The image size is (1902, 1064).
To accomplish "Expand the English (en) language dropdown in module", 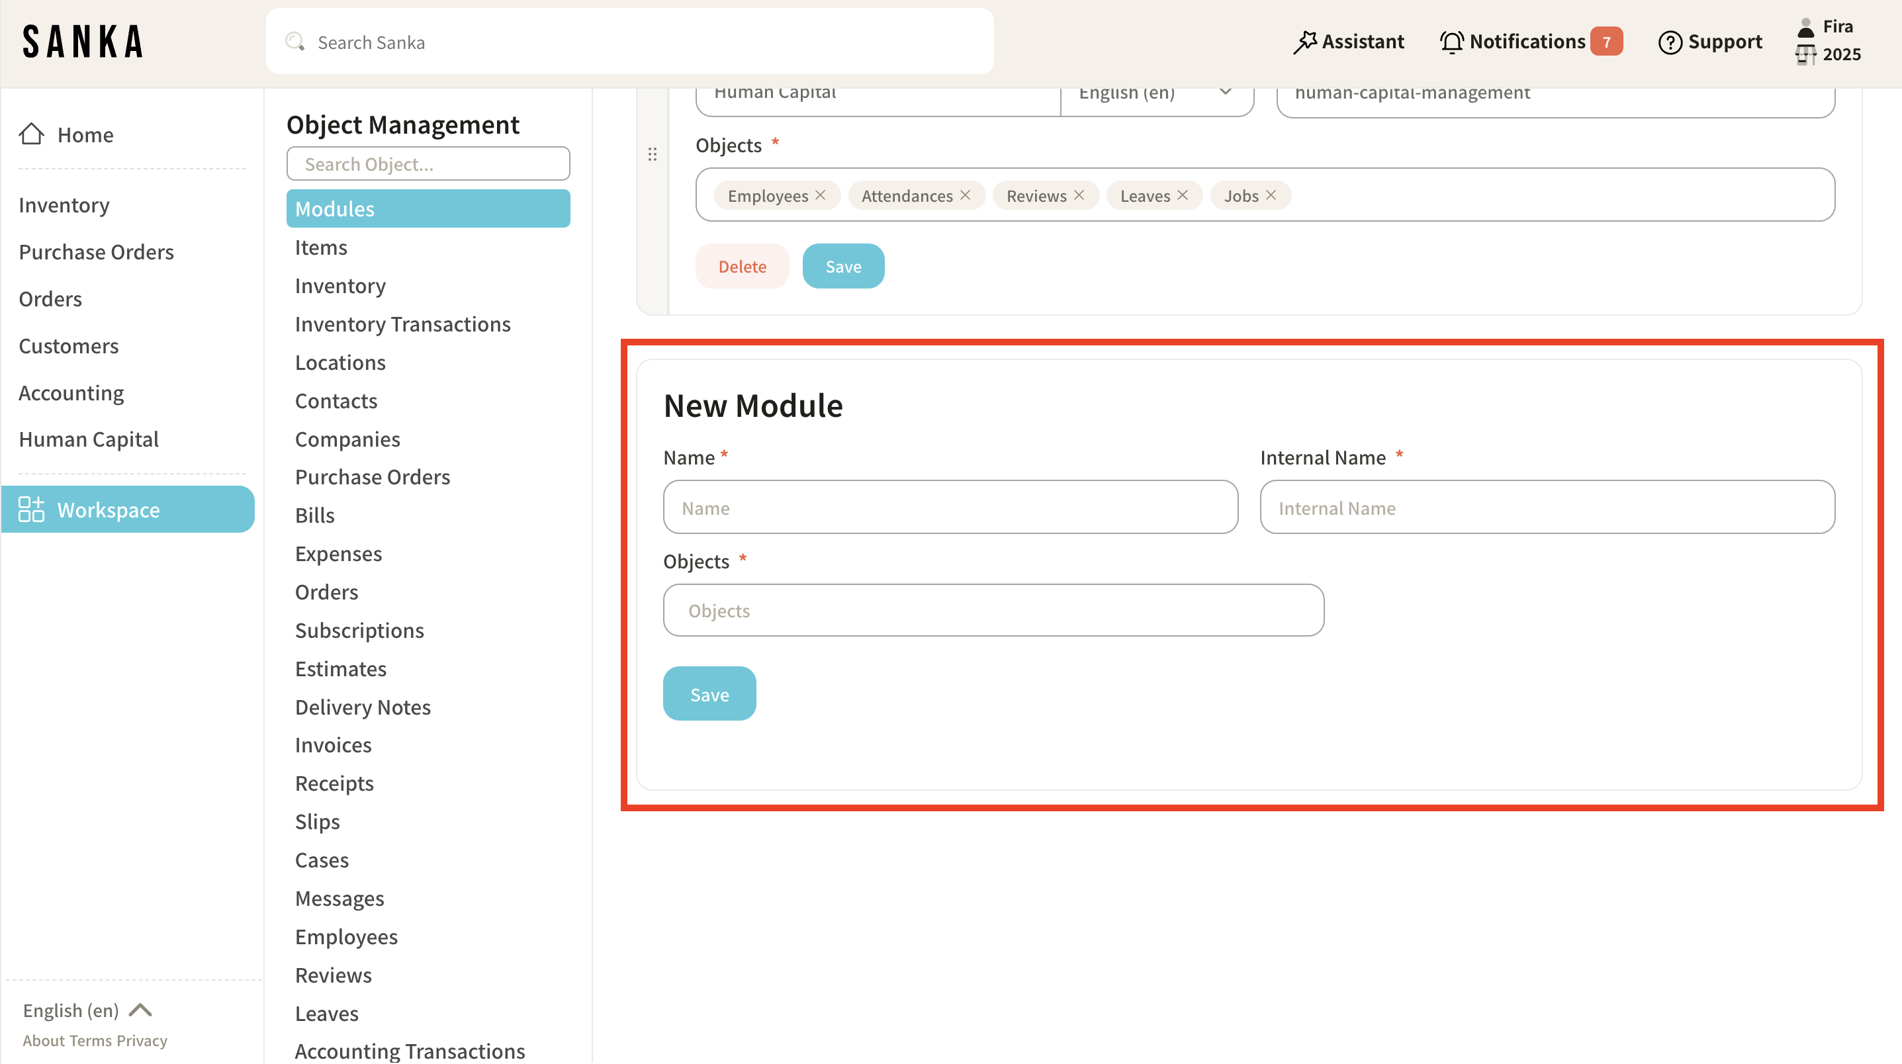I will (1156, 93).
